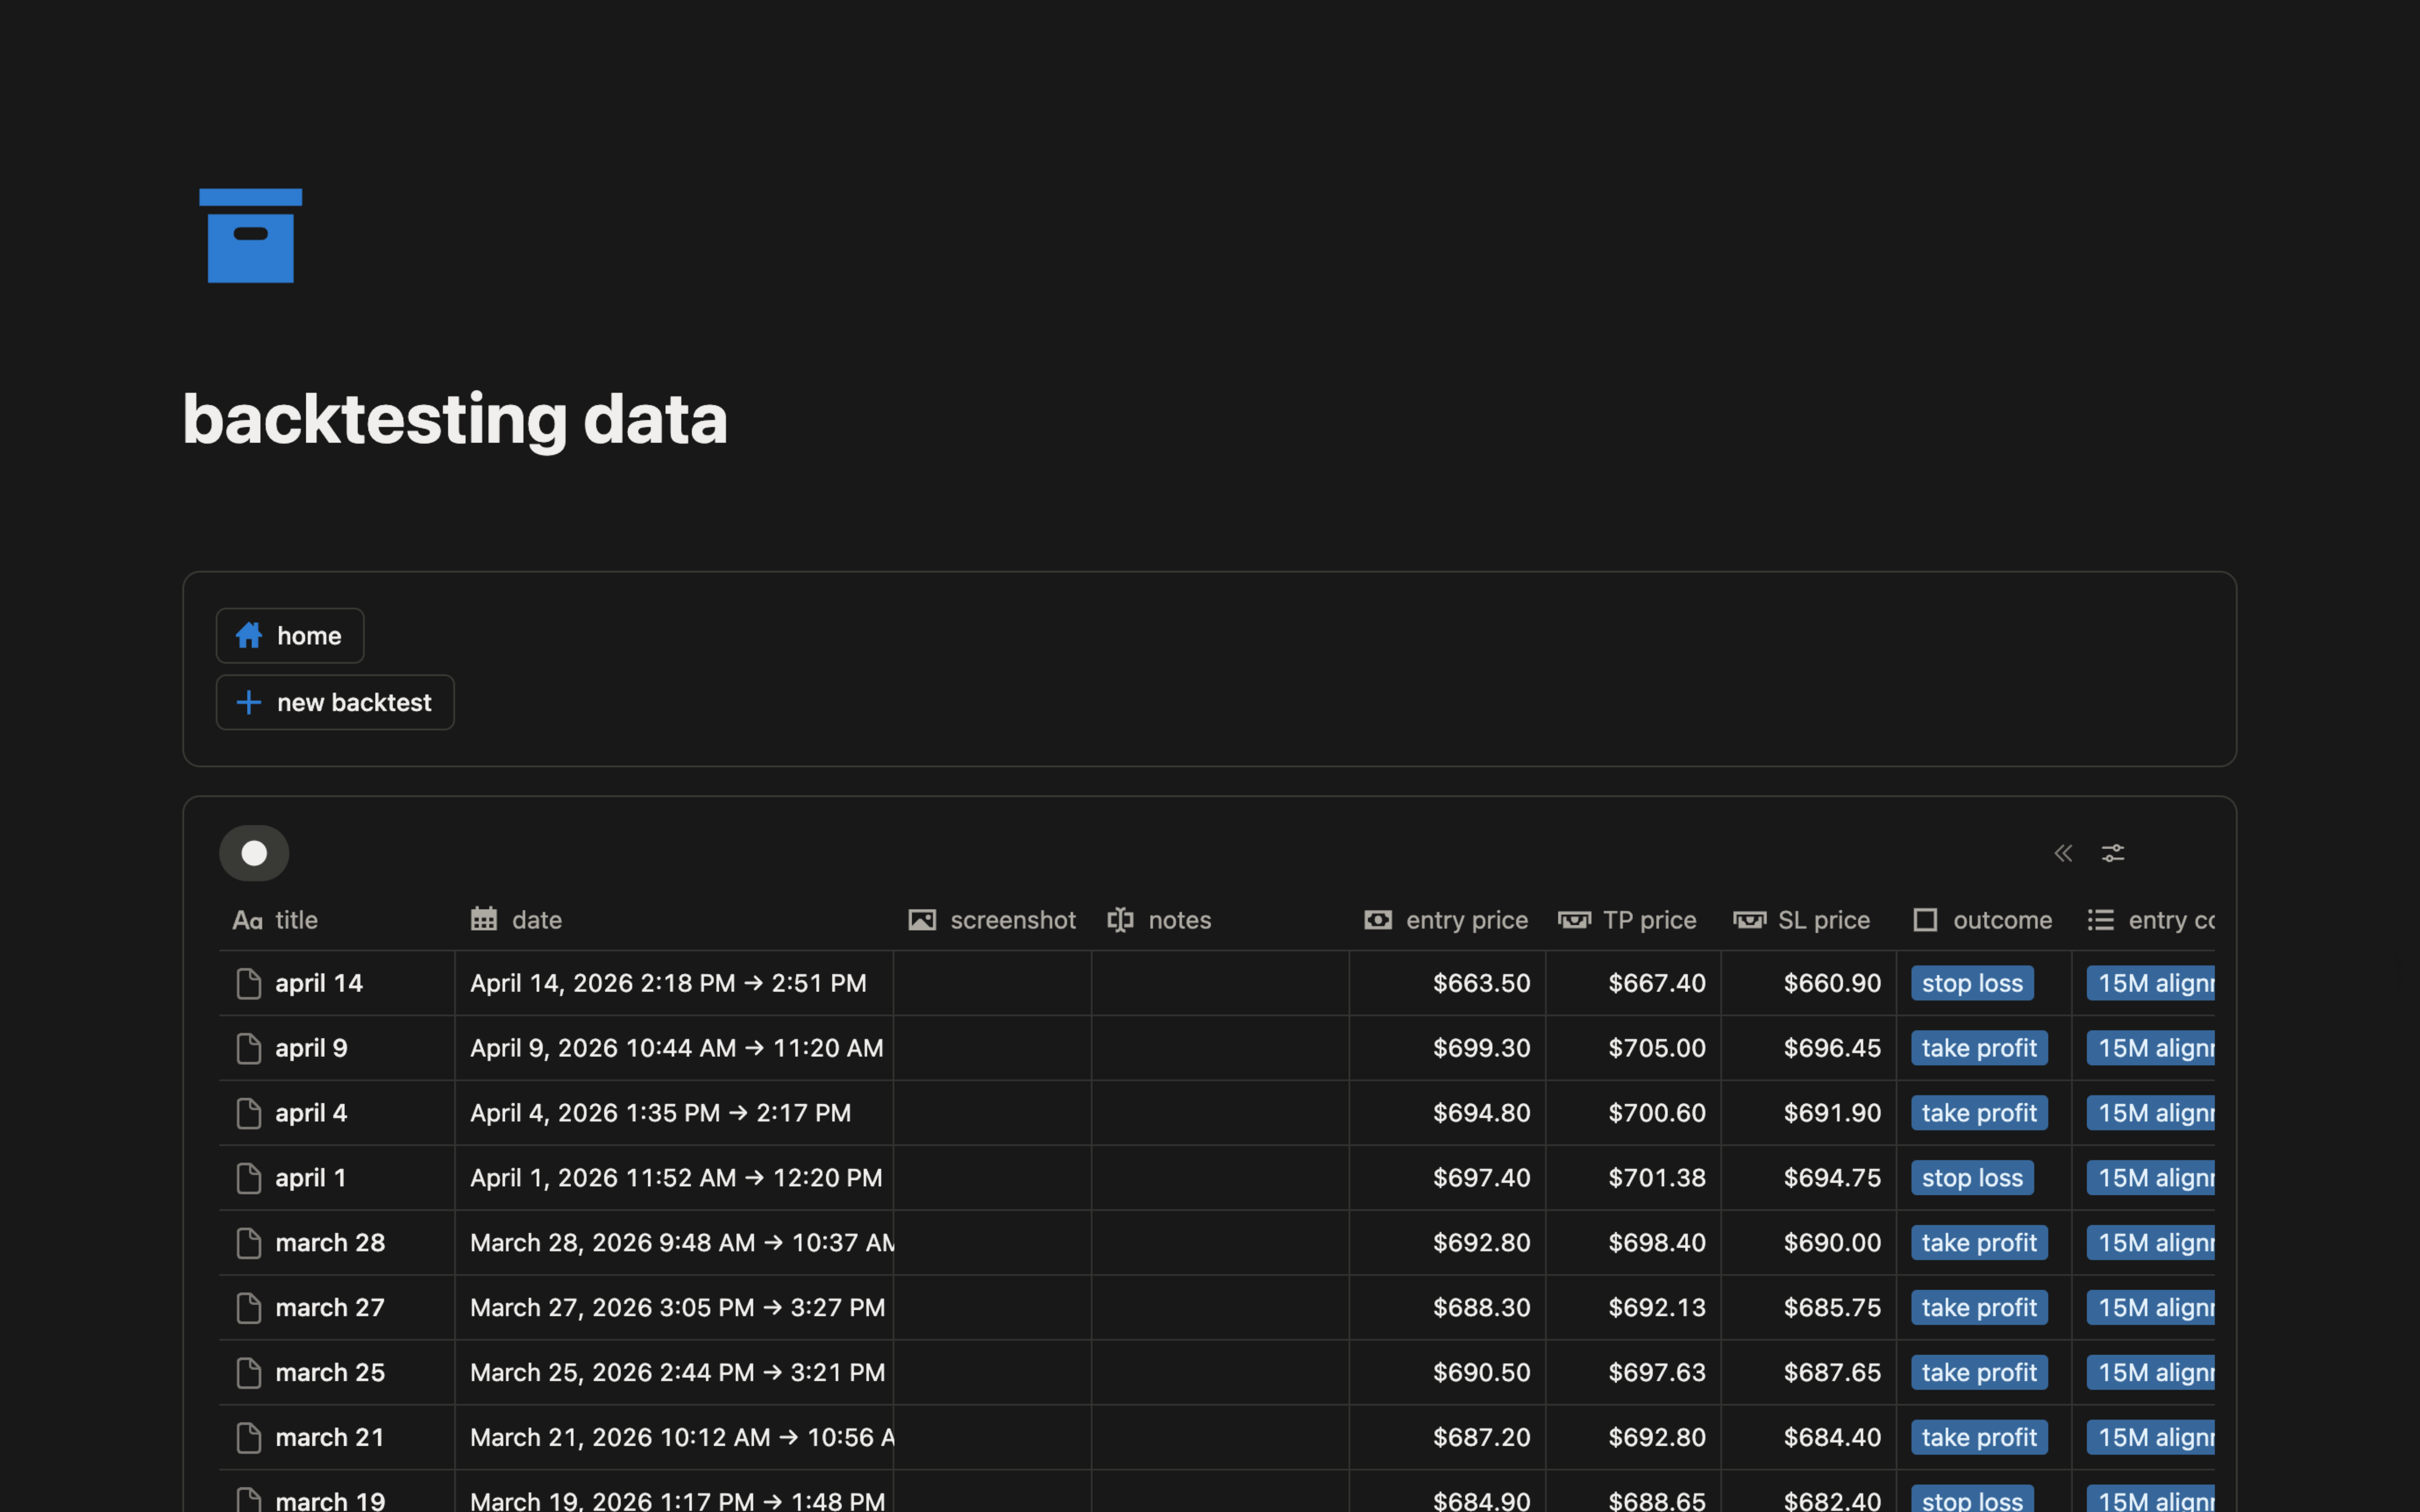Screen dimensions: 2420x1512
Task: Click the plus icon in new backtest
Action: 249,702
